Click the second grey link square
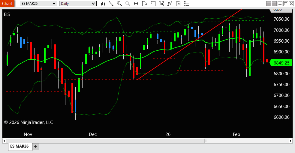Screen dimensions: 295x153 tap(274, 4)
